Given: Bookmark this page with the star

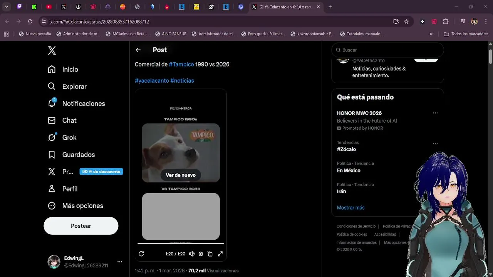Looking at the screenshot, I should tap(406, 22).
